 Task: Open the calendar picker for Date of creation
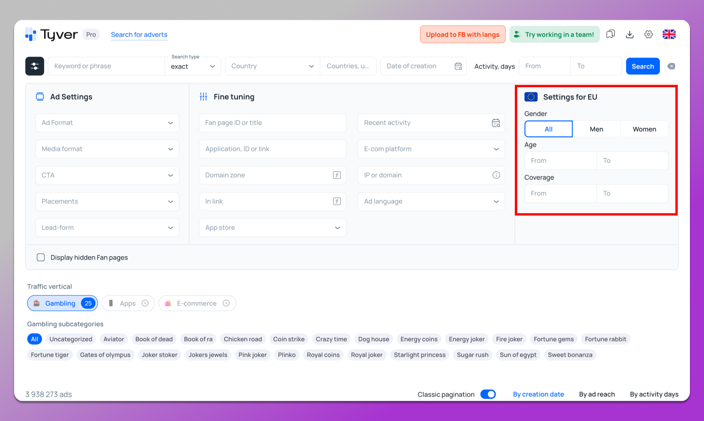click(458, 66)
